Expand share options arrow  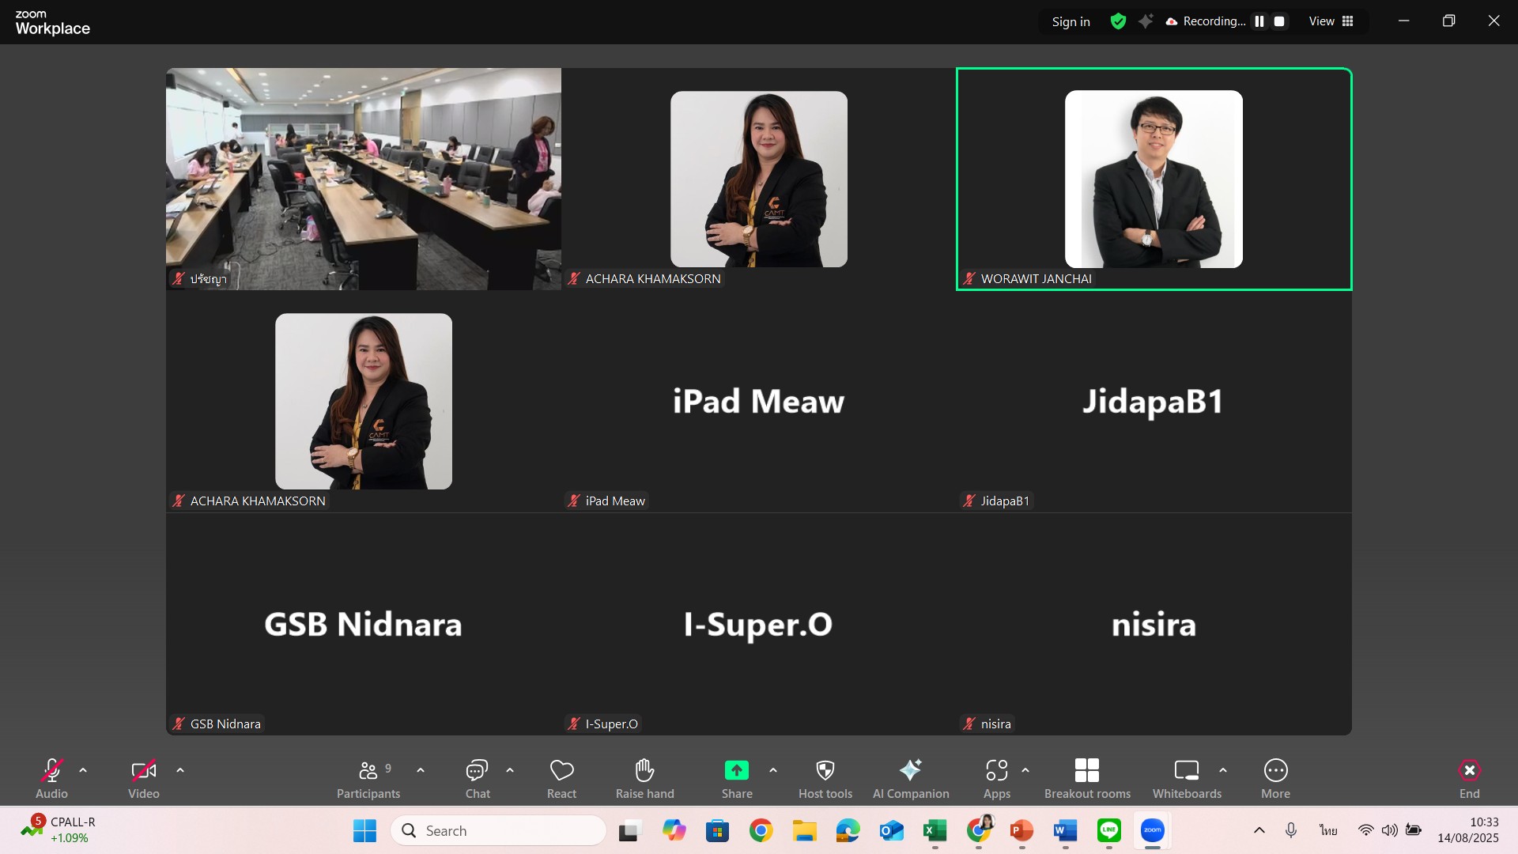(773, 770)
